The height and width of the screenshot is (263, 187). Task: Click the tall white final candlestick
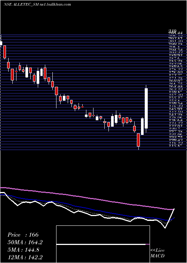click(x=146, y=108)
